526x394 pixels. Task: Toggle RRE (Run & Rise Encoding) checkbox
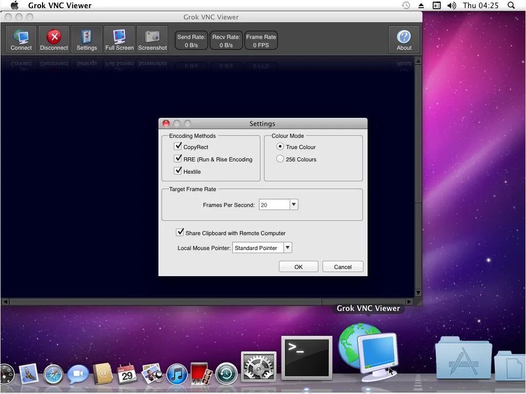click(178, 159)
